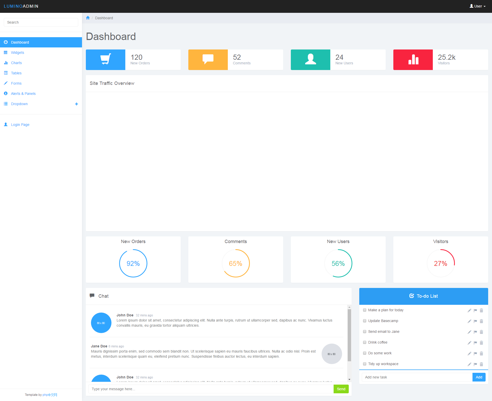
Task: Delete the 'Do some work' task
Action: pos(481,354)
